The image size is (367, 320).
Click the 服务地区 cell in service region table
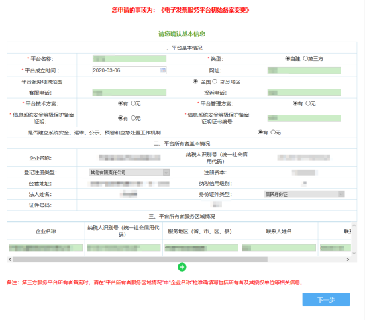click(x=201, y=248)
